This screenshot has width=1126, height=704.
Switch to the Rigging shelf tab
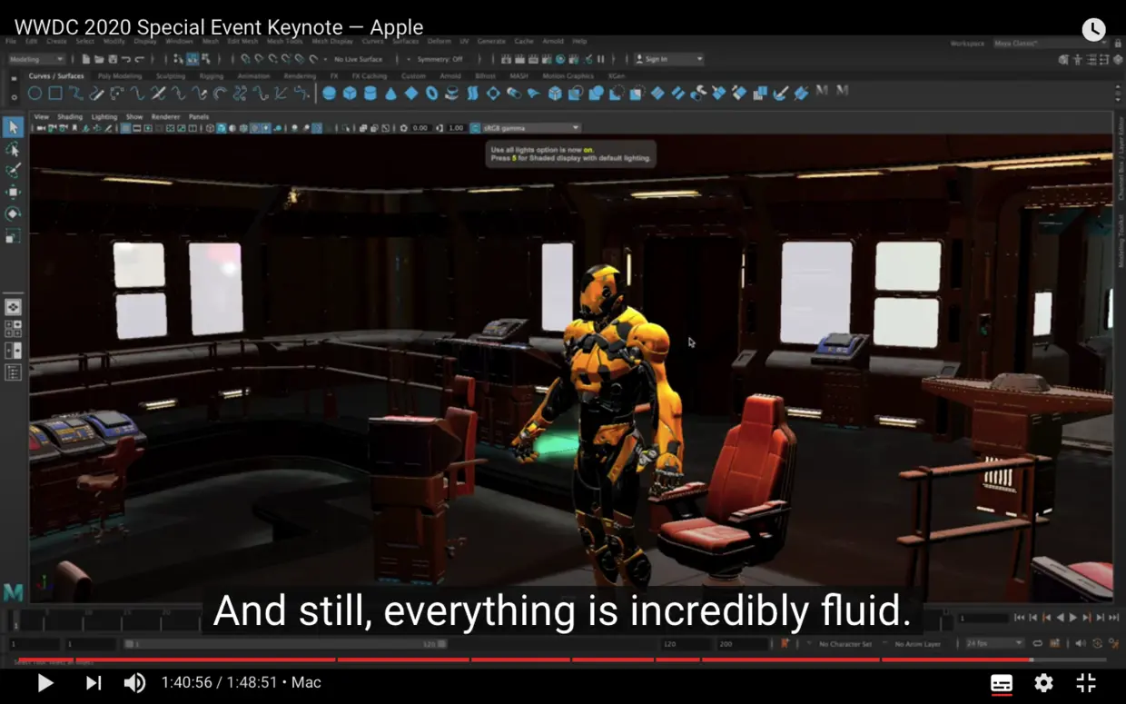212,76
